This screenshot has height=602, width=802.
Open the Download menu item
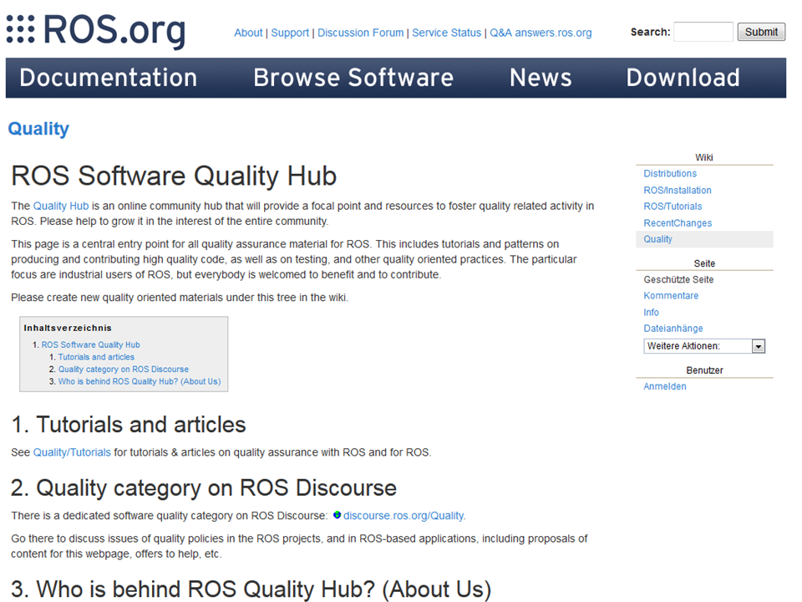tap(683, 78)
